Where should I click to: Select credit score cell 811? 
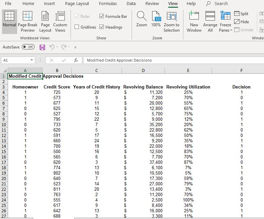tap(57, 189)
